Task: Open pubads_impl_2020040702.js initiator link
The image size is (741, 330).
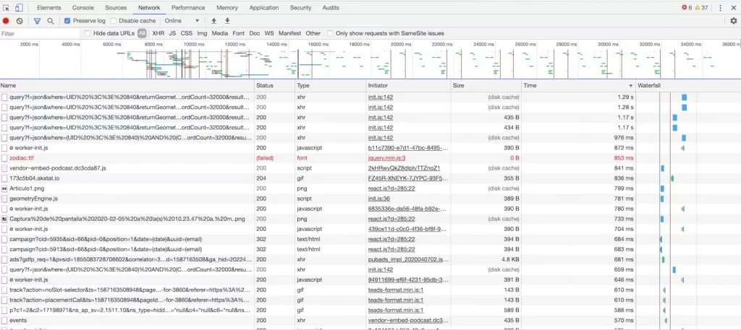Action: [407, 259]
